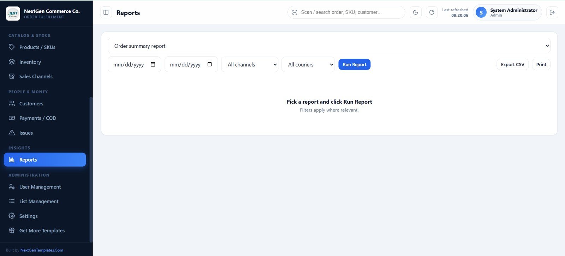Open User Management
The image size is (565, 256).
(x=45, y=187)
